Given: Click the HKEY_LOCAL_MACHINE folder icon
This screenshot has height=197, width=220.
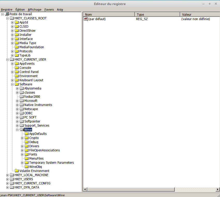Looking at the screenshot, I should [x=12, y=175].
